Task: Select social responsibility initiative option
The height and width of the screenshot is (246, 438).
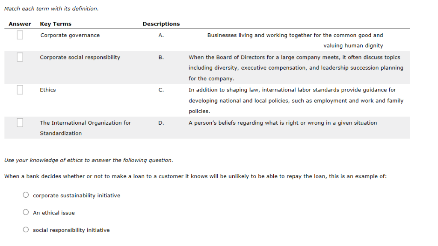Action: pos(26,229)
